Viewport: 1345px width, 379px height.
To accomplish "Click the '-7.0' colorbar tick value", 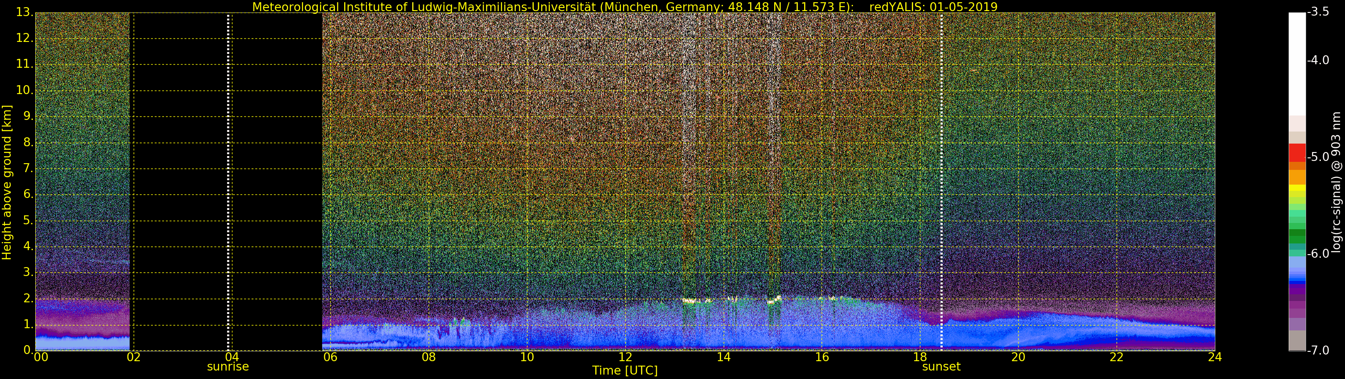I will pyautogui.click(x=1318, y=350).
